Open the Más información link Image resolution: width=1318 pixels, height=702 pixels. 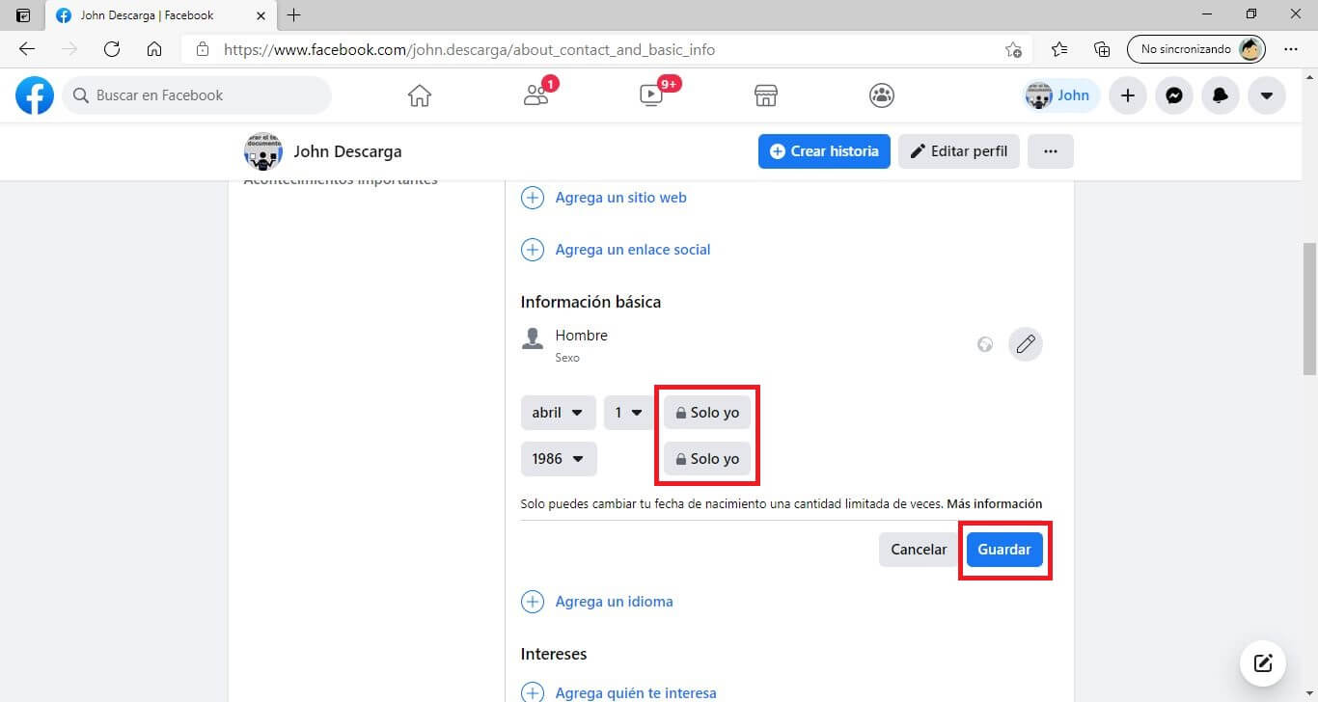coord(994,503)
